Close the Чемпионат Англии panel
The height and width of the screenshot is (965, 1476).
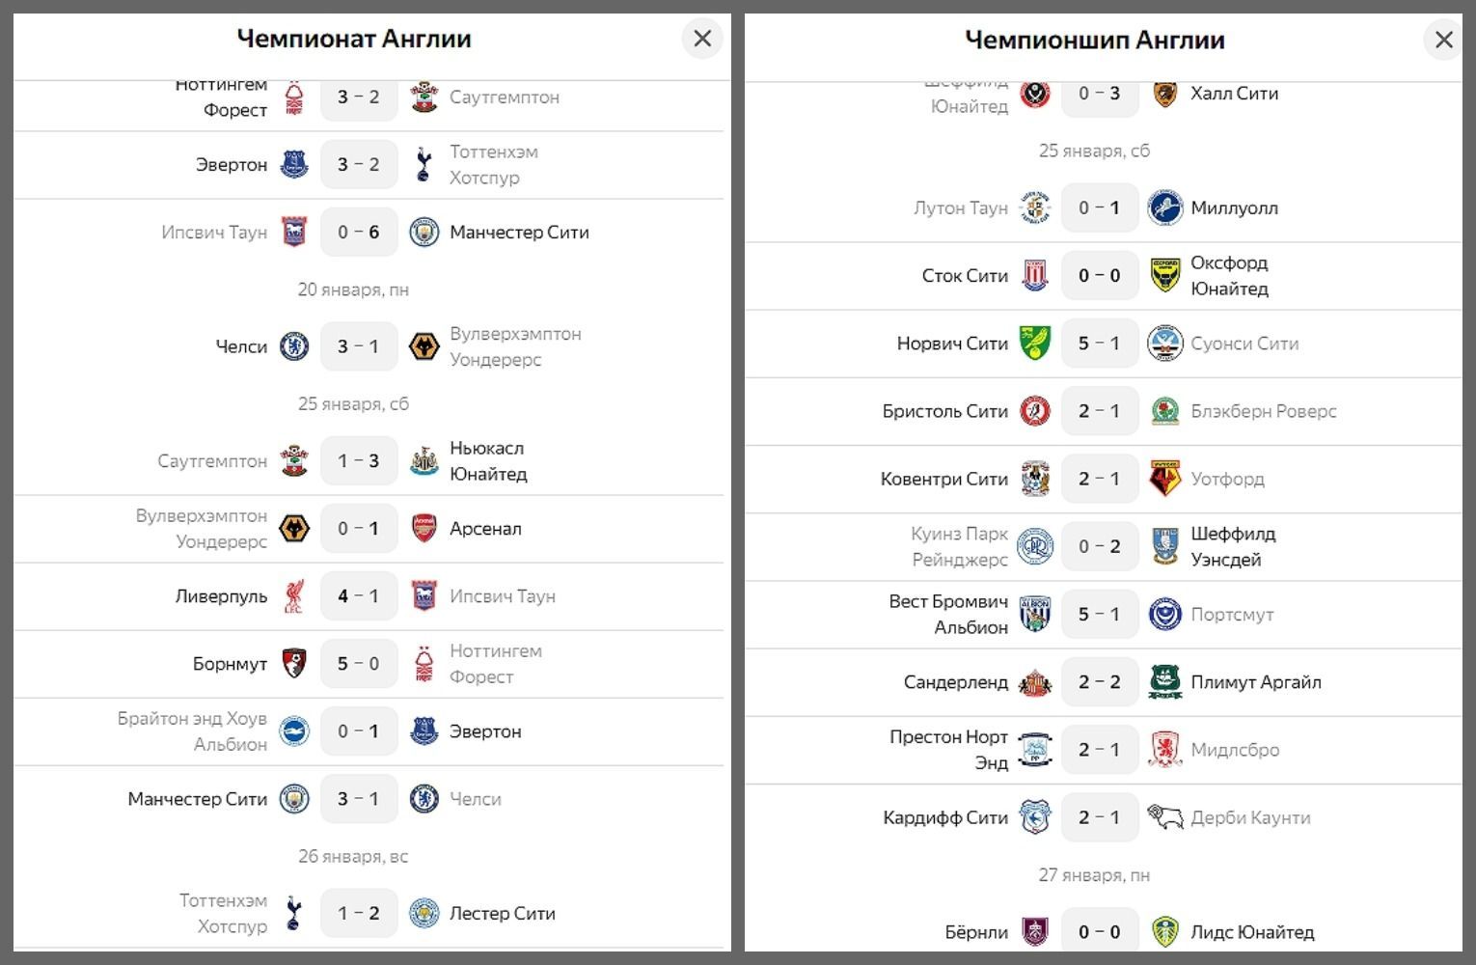pyautogui.click(x=702, y=39)
